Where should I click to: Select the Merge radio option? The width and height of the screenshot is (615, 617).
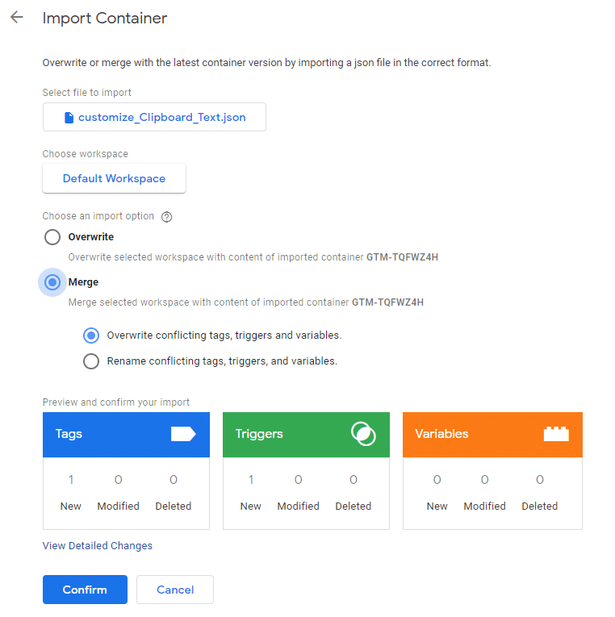tap(52, 282)
